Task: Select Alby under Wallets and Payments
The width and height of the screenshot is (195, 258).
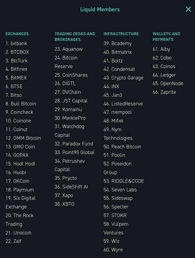Action: (x=165, y=49)
